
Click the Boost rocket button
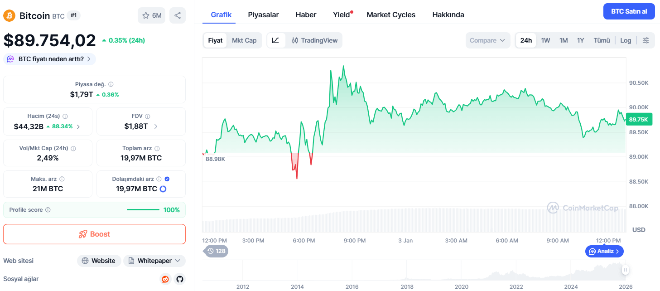pos(94,234)
